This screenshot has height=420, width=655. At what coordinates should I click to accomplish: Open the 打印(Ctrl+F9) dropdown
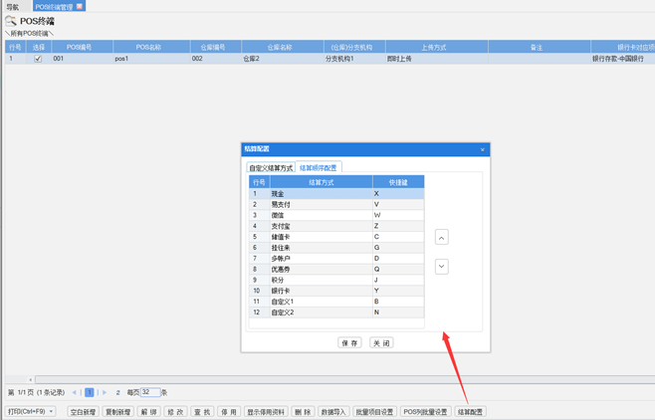click(x=31, y=411)
